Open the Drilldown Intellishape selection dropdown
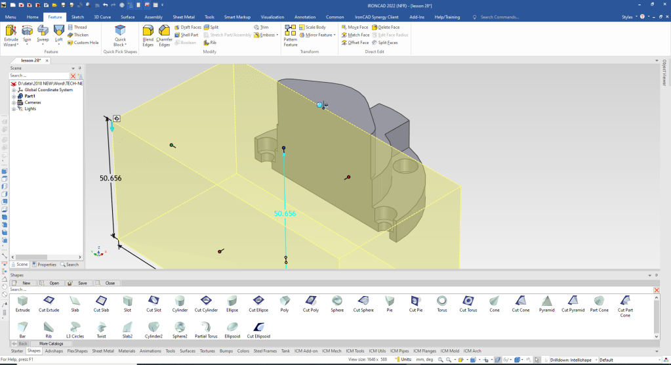The width and height of the screenshot is (671, 365). click(596, 360)
